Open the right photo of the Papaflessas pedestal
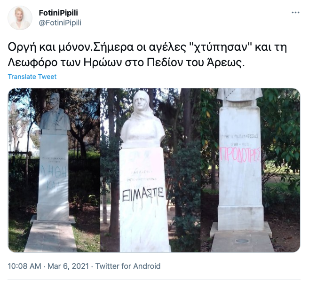 (x=250, y=170)
